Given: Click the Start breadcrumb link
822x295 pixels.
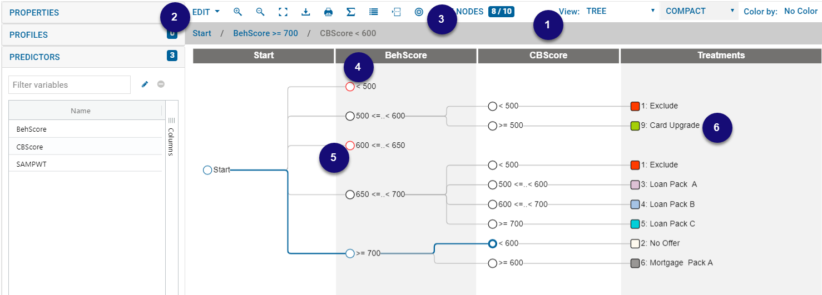Looking at the screenshot, I should click(x=202, y=33).
